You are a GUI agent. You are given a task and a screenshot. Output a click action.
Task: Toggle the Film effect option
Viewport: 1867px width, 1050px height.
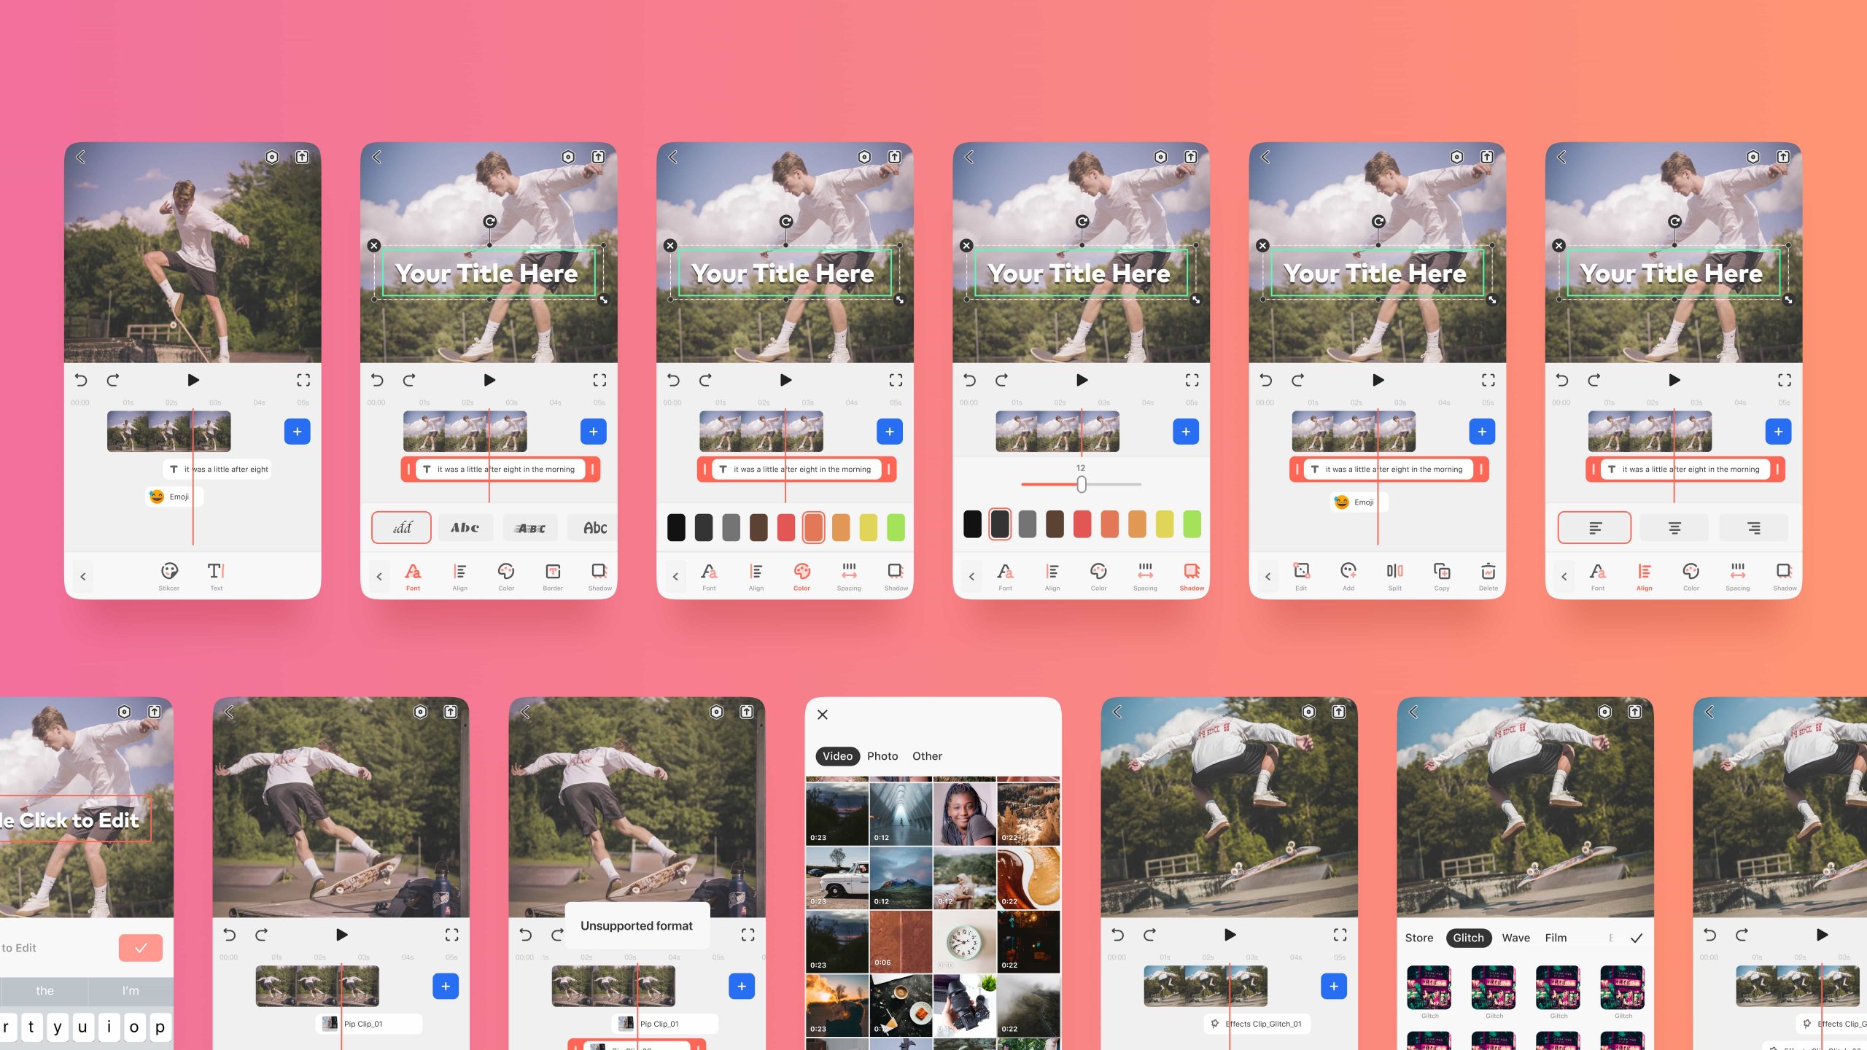tap(1556, 937)
